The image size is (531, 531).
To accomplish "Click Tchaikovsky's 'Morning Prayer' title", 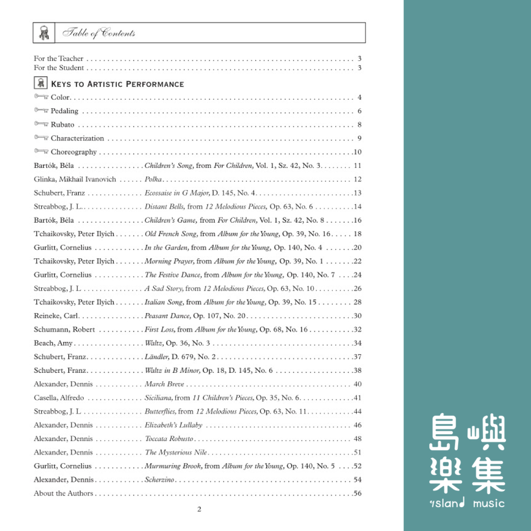I will [170, 261].
